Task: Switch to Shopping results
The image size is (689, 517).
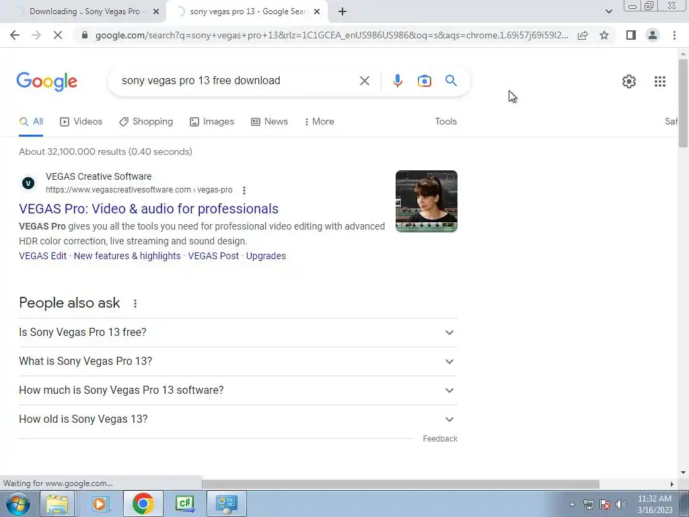Action: [x=146, y=122]
